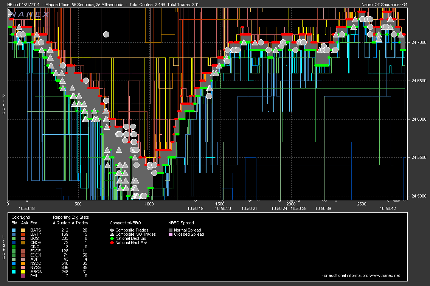Image resolution: width=430 pixels, height=286 pixels.
Task: Click the 'ColorLgnd' legend header
Action: click(21, 217)
